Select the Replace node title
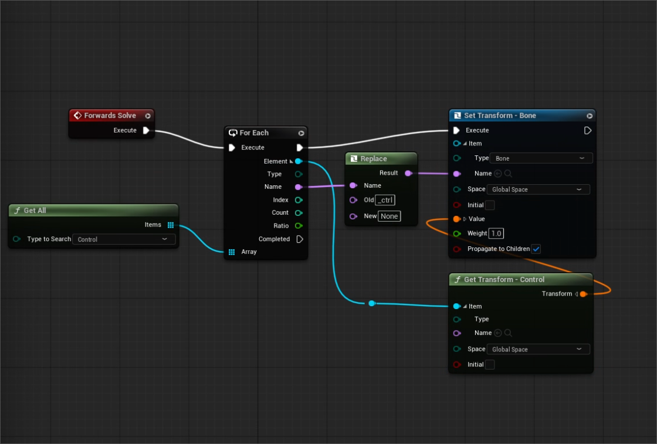657x444 pixels. [373, 159]
